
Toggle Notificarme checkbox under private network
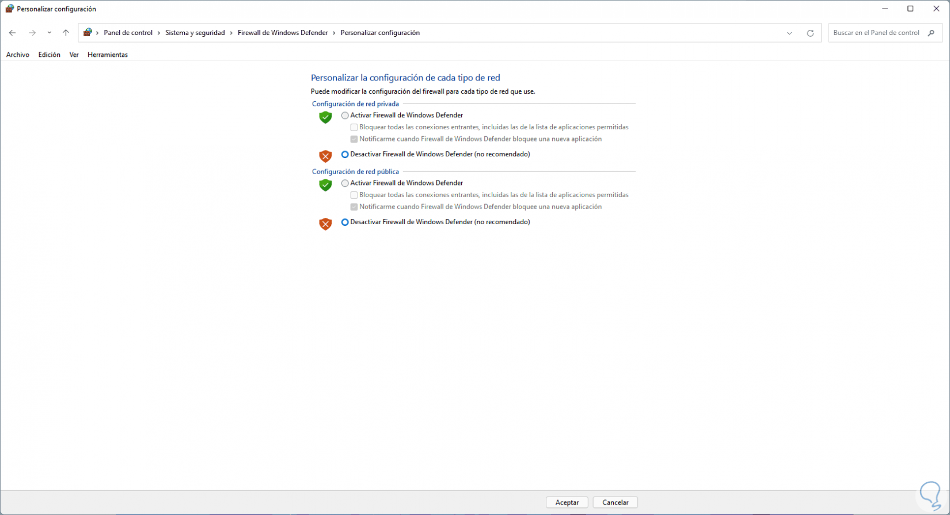[x=354, y=139]
